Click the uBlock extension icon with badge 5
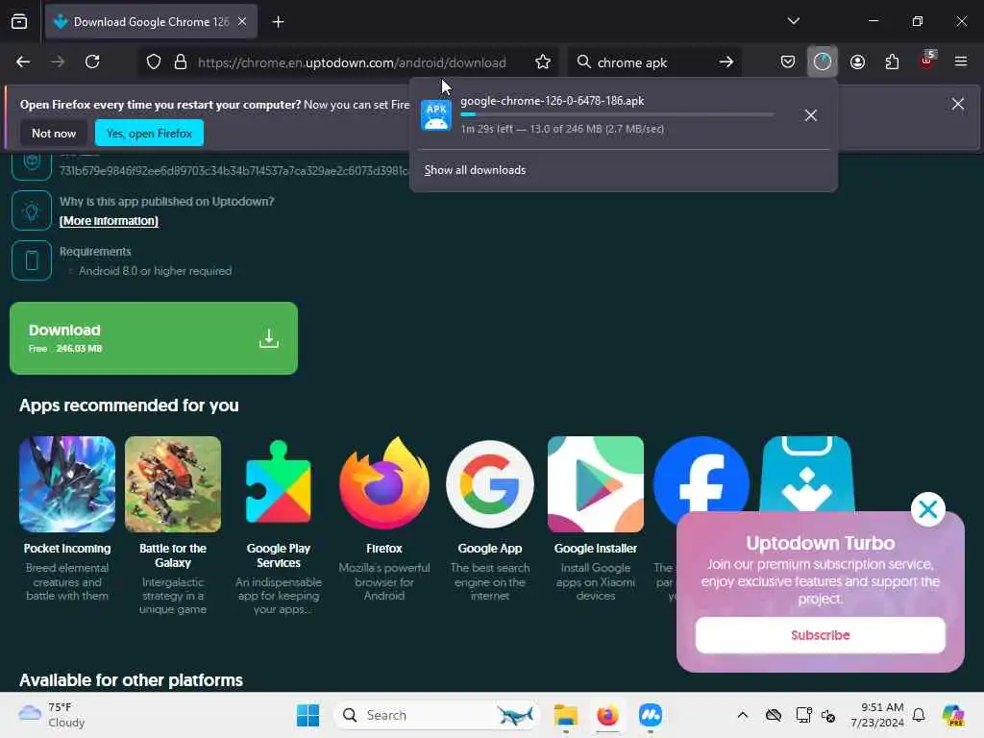The height and width of the screenshot is (738, 984). [x=927, y=61]
